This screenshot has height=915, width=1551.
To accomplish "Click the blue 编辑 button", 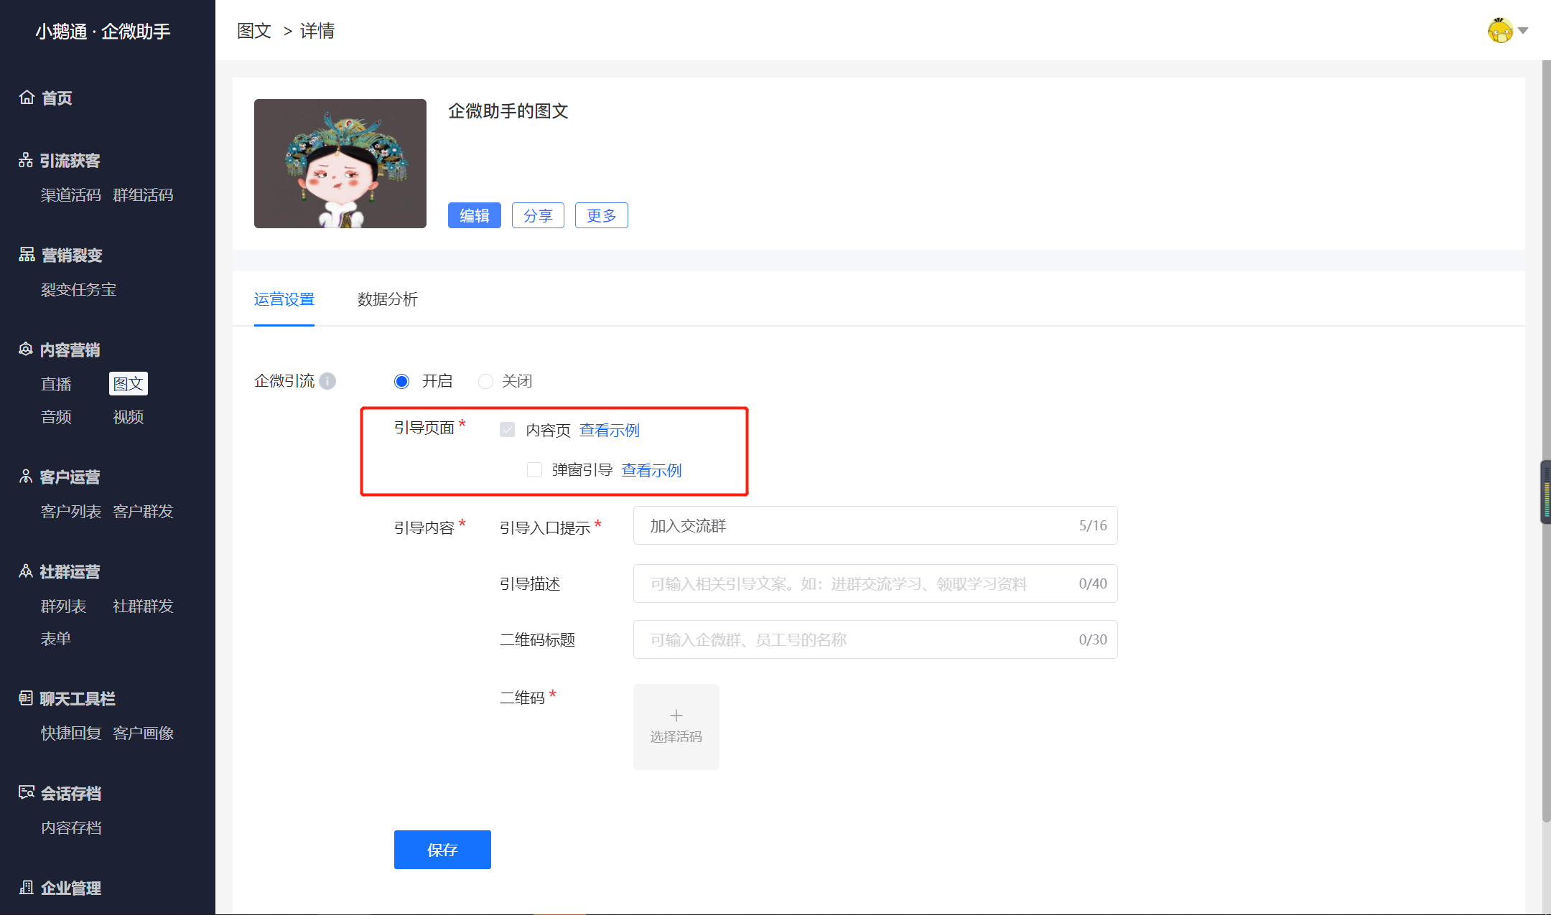I will point(475,215).
